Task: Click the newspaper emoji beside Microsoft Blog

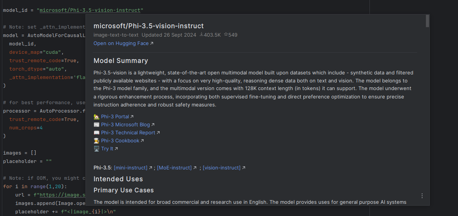Action: (97, 125)
